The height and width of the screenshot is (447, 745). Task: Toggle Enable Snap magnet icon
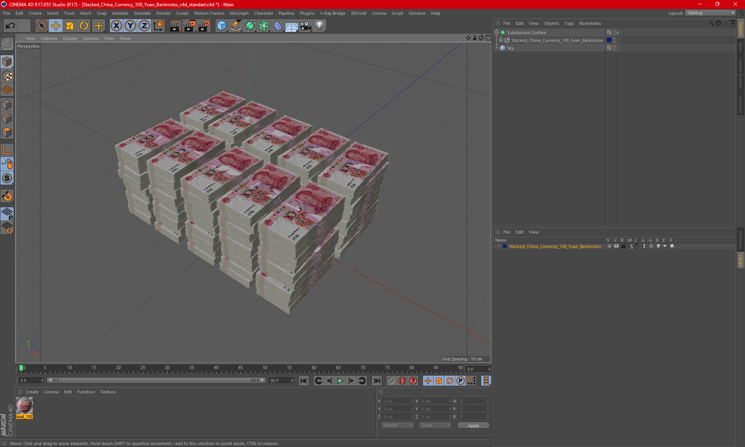point(7,196)
